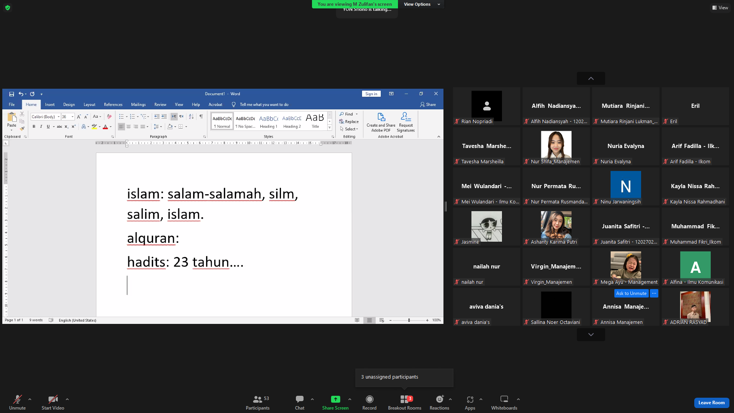Click the Subscript x₂ icon

pos(67,127)
